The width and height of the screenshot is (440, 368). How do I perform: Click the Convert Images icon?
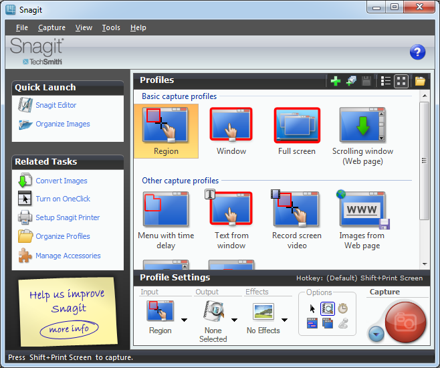coord(25,181)
